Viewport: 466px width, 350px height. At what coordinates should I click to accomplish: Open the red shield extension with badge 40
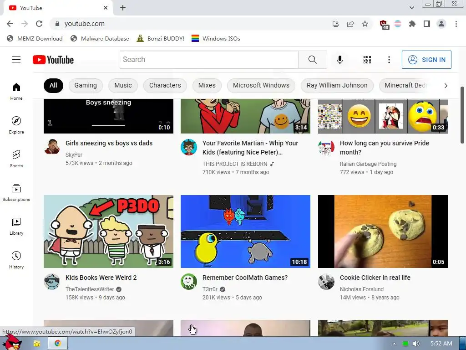[x=384, y=25]
